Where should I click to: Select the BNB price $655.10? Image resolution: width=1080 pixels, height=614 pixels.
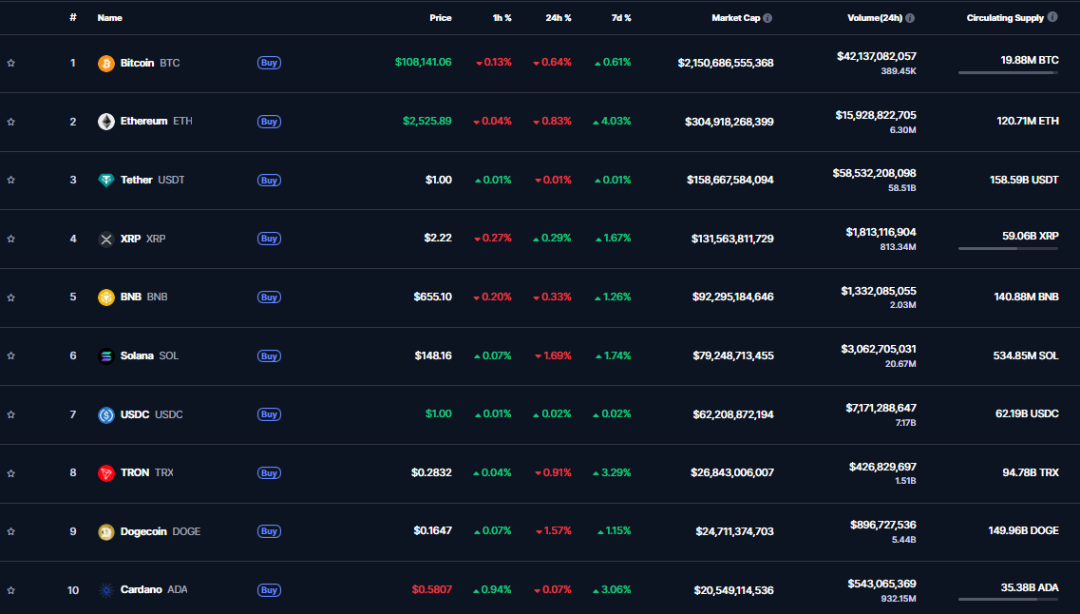click(432, 297)
